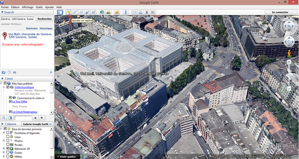Collapse the Search panel triangle
Image resolution: width=299 pixels, height=159 pixels.
click(2, 12)
